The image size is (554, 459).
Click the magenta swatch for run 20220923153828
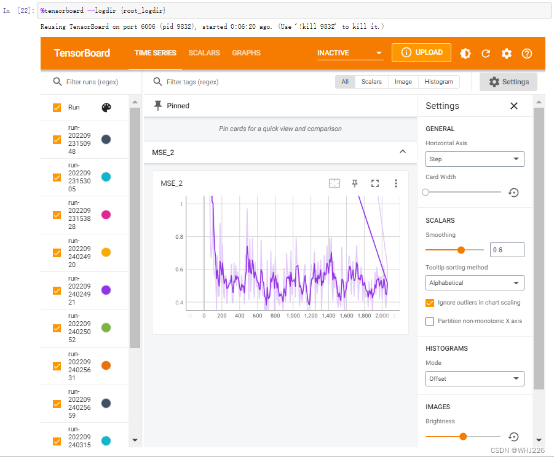106,215
